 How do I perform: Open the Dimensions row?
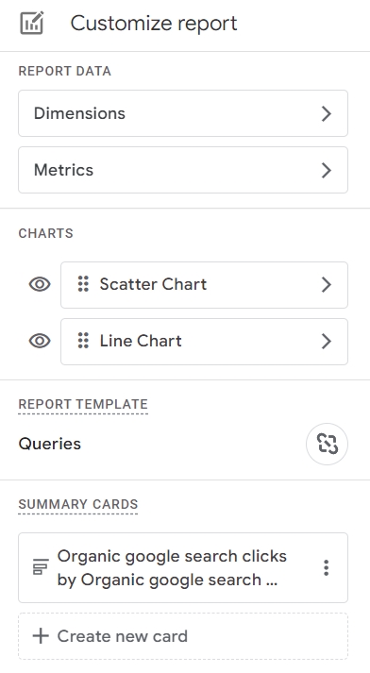pos(183,113)
